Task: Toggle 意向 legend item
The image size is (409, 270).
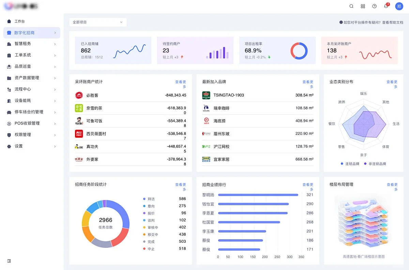Action: point(149,206)
